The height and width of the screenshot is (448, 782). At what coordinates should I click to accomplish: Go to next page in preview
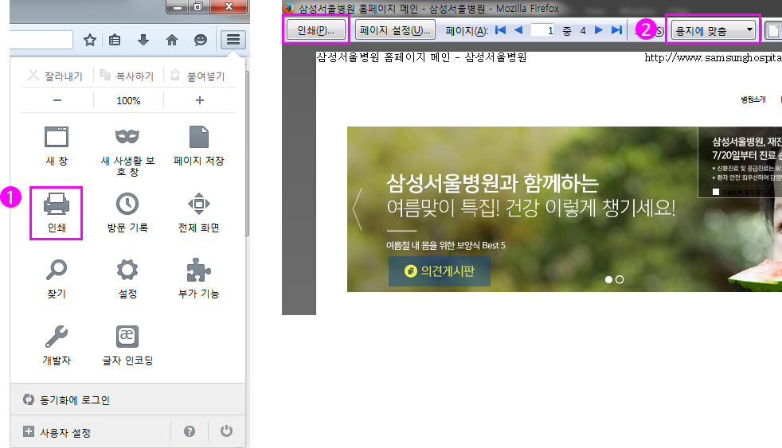point(599,30)
